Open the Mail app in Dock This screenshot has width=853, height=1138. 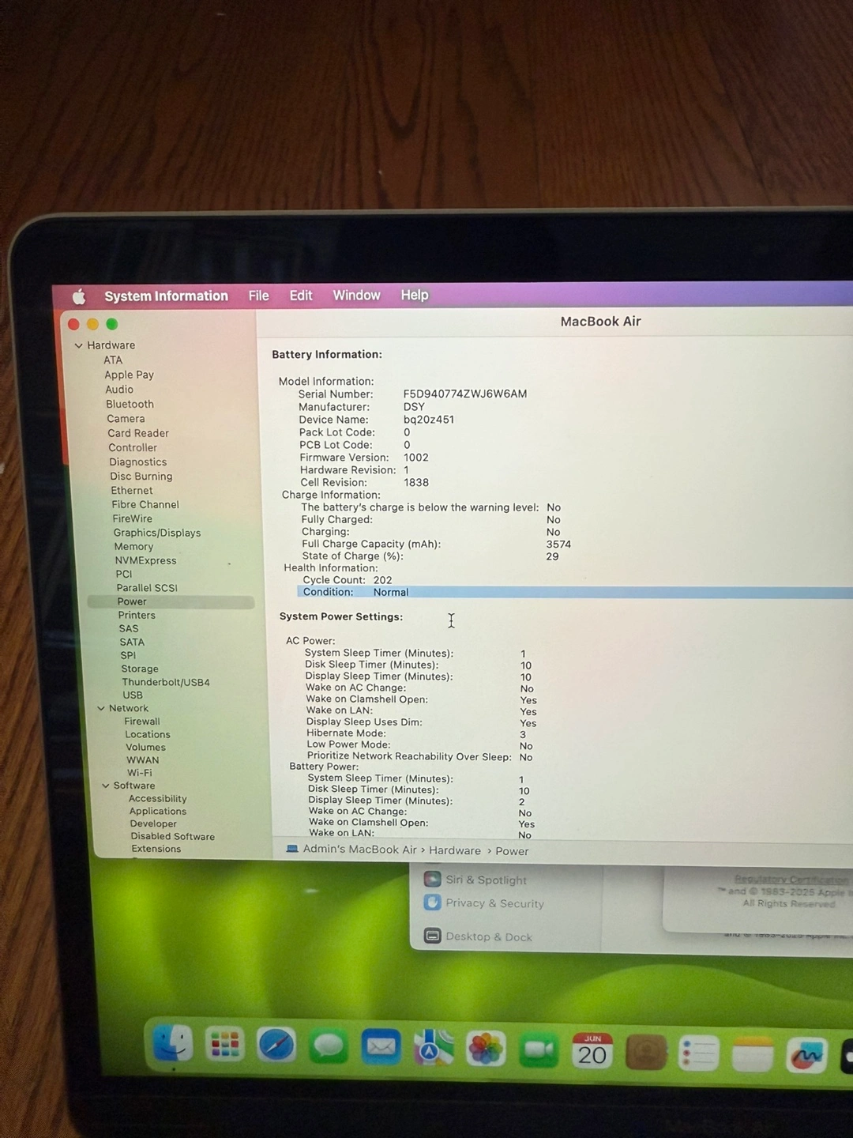(381, 1048)
